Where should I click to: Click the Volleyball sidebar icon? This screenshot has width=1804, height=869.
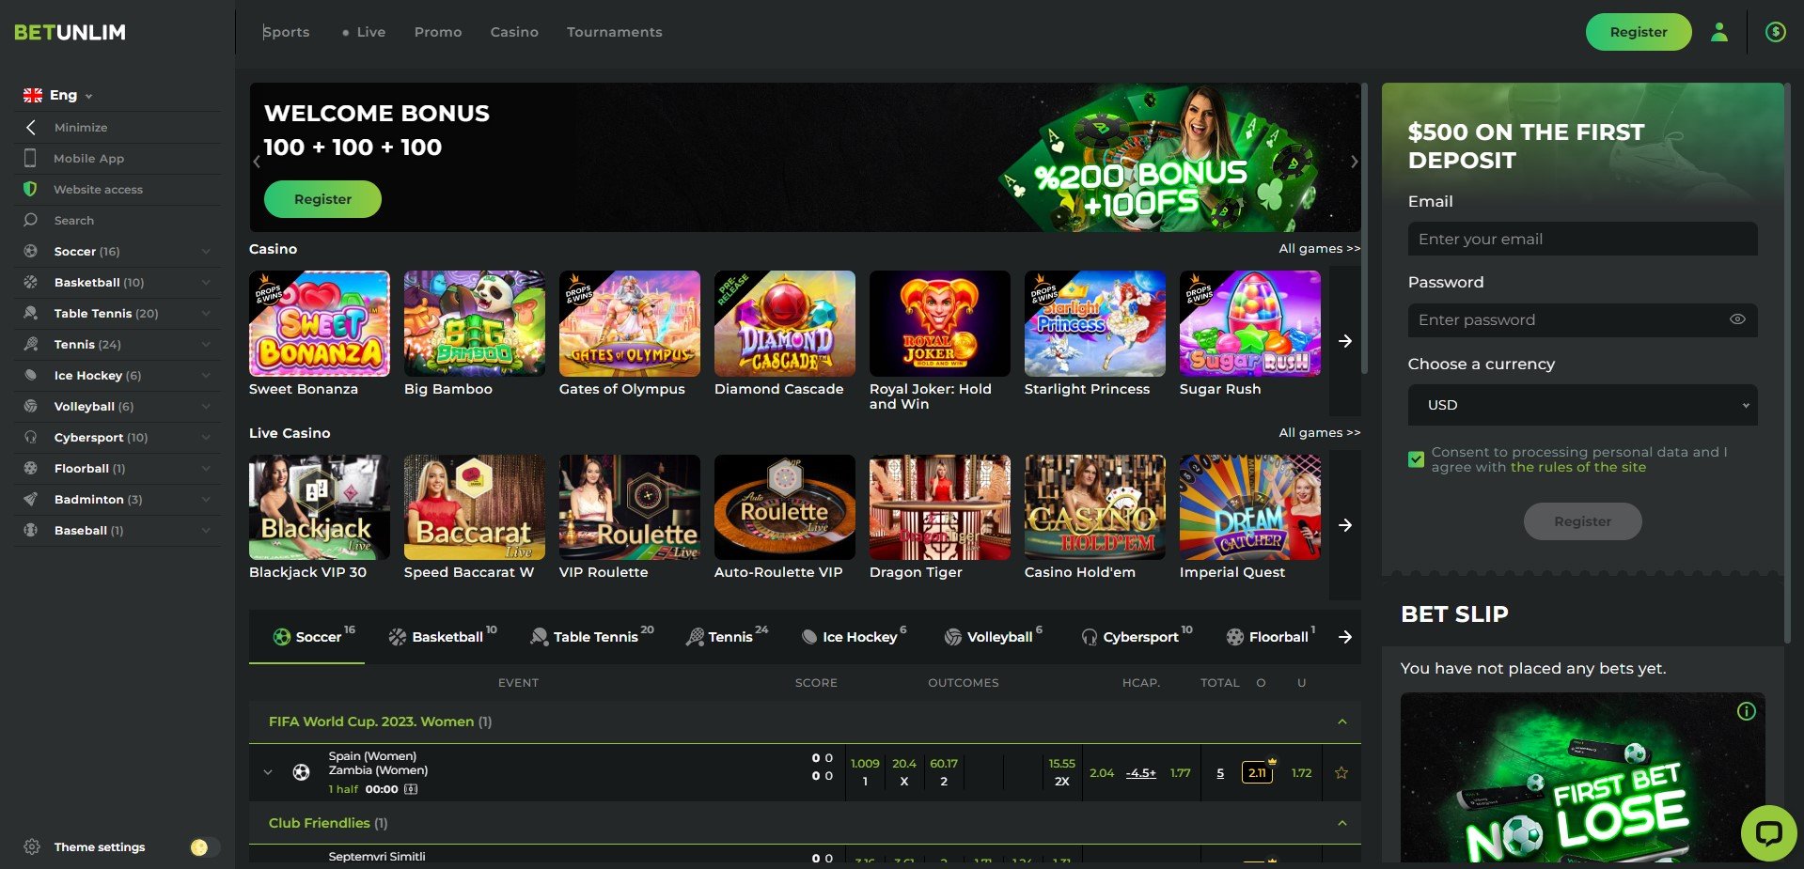[x=30, y=406]
